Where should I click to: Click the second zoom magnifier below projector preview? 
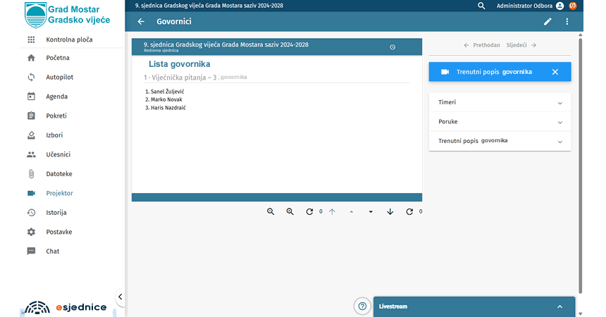[x=290, y=211]
